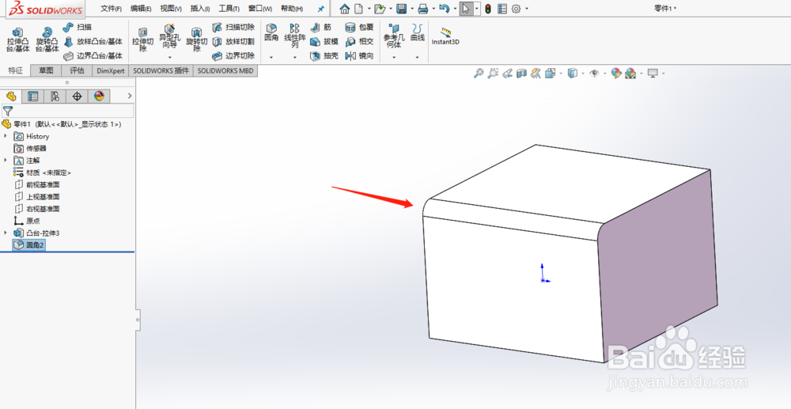Click the Zoom to fit icon
Screen dimensions: 791x409
[479, 74]
